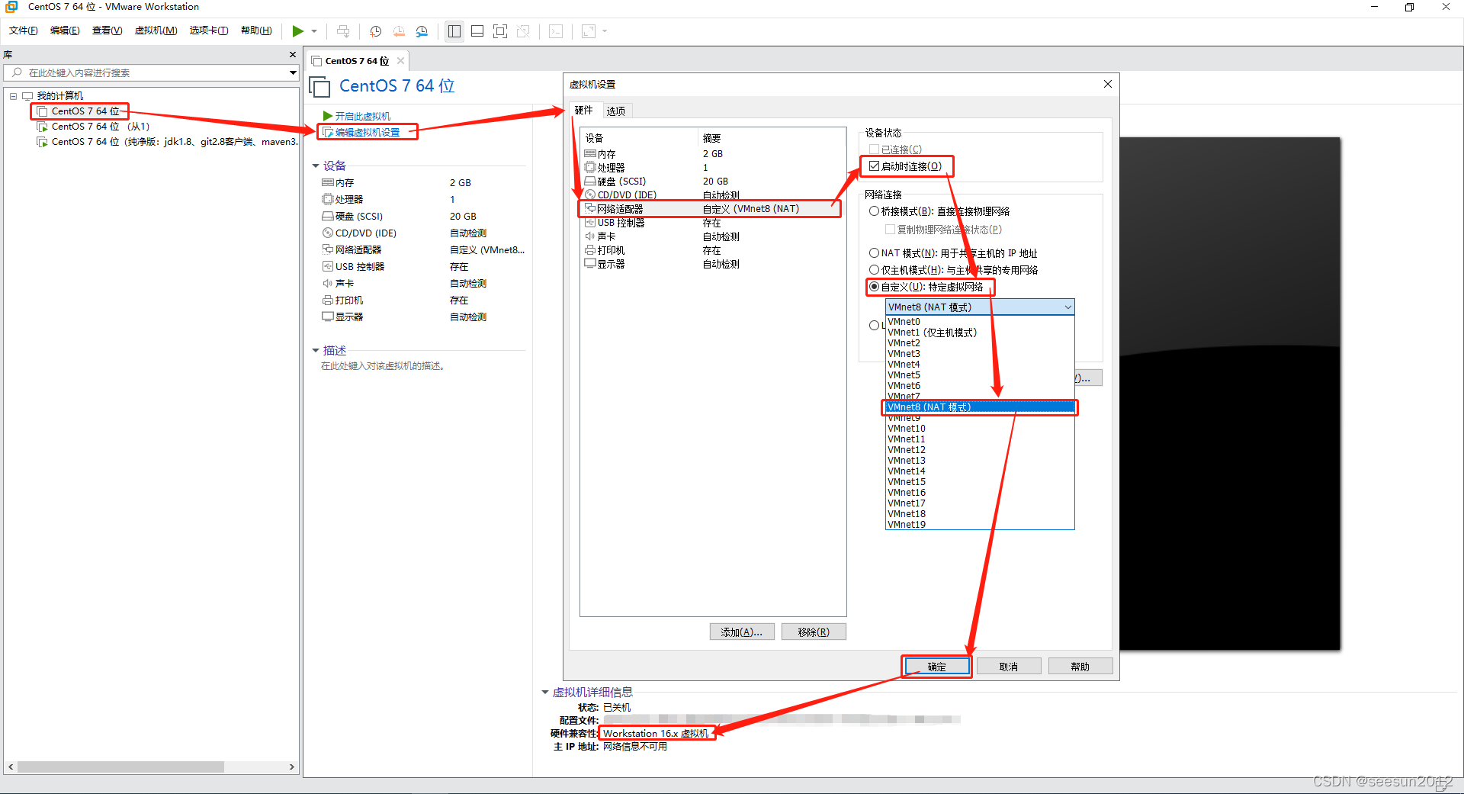Click the full screen mode toolbar icon

click(500, 31)
